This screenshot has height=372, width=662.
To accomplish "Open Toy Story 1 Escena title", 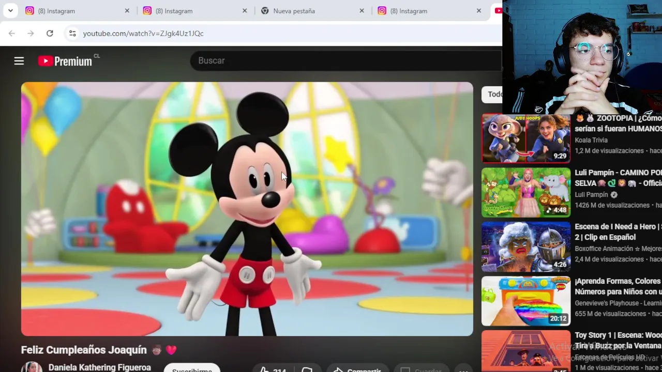I will coord(618,340).
